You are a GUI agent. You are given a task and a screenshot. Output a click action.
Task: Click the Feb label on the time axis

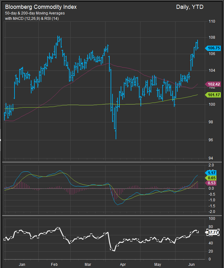pos(54,265)
